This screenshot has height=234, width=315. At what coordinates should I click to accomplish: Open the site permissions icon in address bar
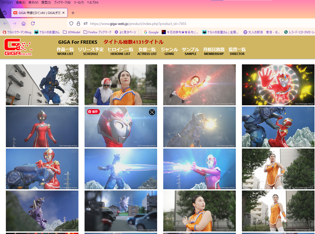pyautogui.click(x=86, y=24)
